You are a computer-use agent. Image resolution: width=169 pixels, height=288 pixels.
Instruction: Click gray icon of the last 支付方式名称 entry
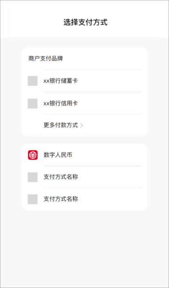tap(33, 199)
